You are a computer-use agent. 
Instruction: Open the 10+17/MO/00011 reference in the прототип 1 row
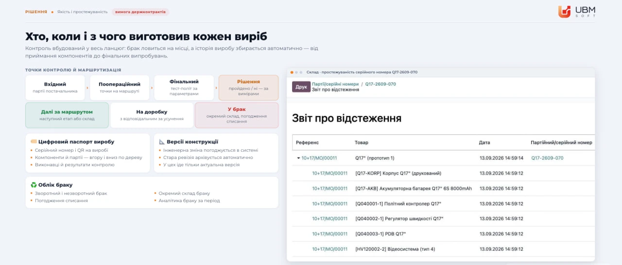319,158
